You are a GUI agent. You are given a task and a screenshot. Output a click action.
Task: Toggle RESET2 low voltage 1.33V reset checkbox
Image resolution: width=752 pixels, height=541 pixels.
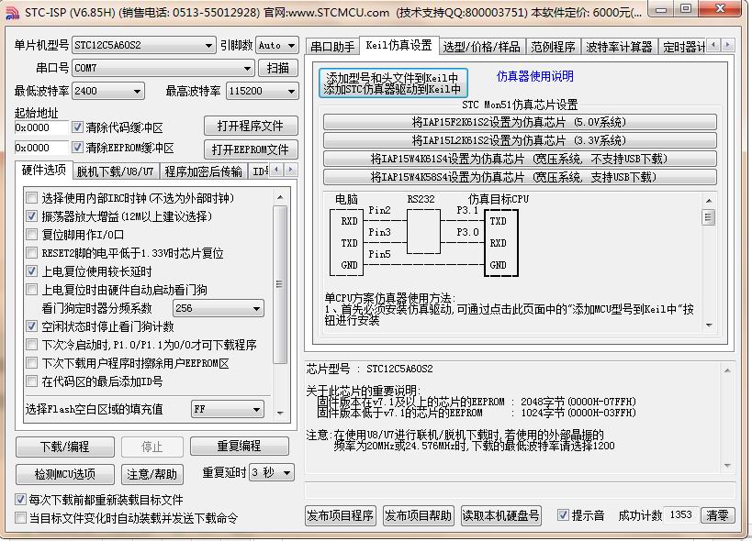click(x=31, y=253)
